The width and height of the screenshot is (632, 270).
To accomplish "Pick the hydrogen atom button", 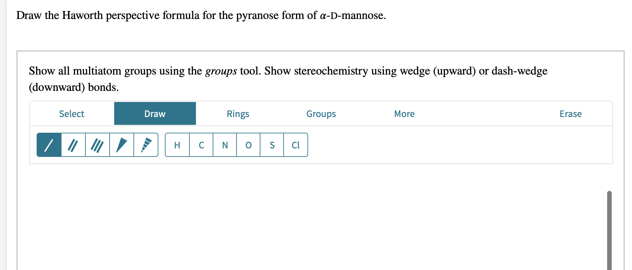I will click(x=177, y=145).
